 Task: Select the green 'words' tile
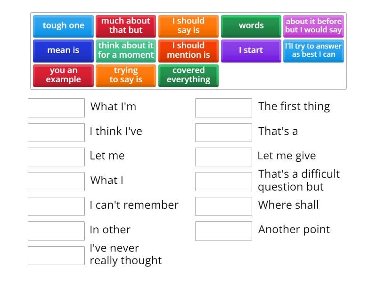point(251,26)
